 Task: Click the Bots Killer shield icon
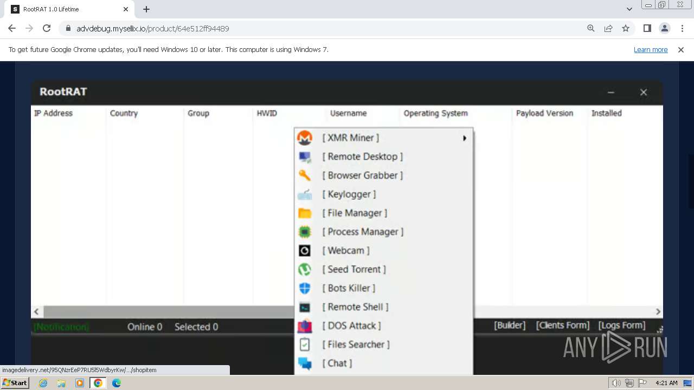click(x=305, y=288)
